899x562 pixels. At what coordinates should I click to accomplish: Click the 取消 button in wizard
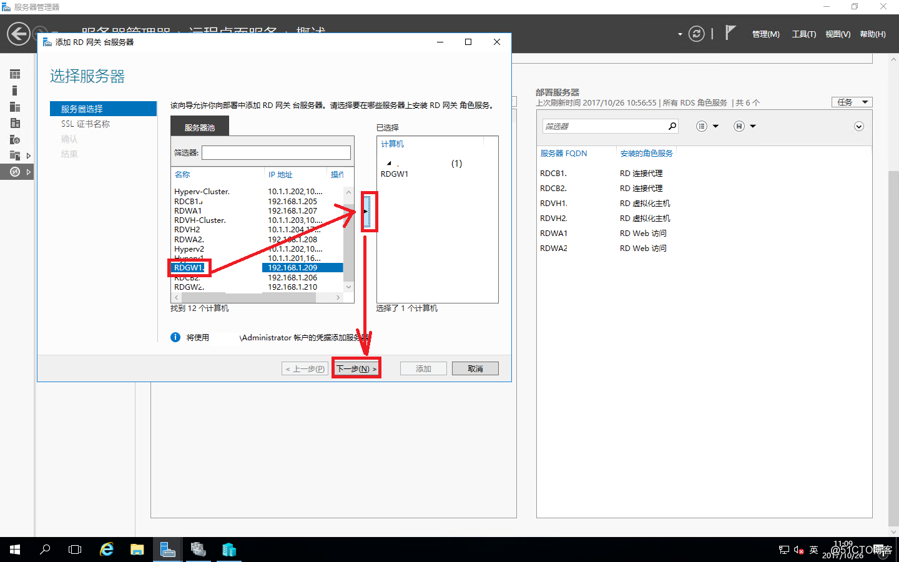[x=475, y=368]
